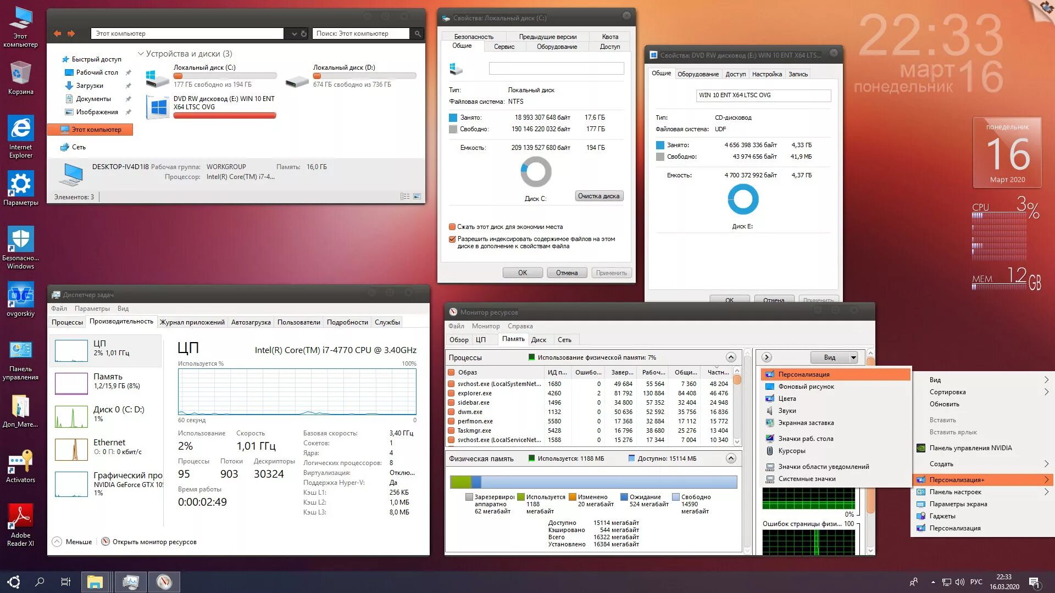Uncheck allow indexing files checkbox

click(452, 239)
